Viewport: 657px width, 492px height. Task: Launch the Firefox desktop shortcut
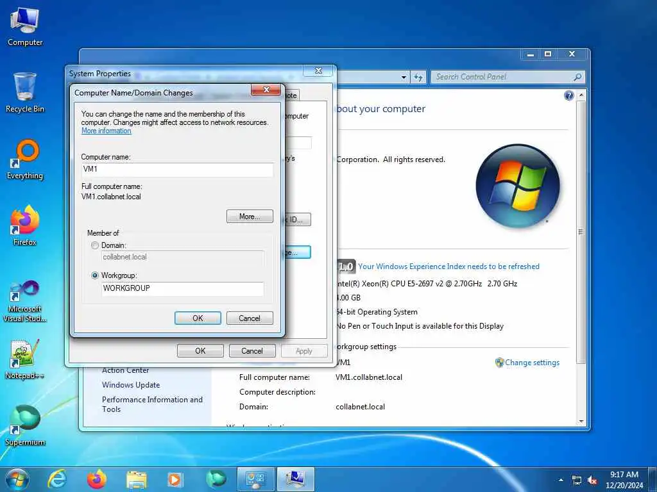tap(25, 225)
